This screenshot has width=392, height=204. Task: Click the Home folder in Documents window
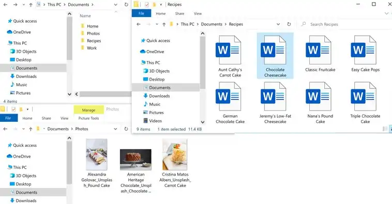point(89,26)
